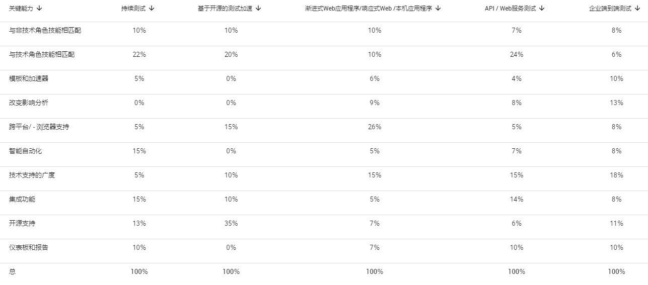Click the sort arrow beside 渐进式Web应用程序 header
The width and height of the screenshot is (648, 285).
[438, 8]
